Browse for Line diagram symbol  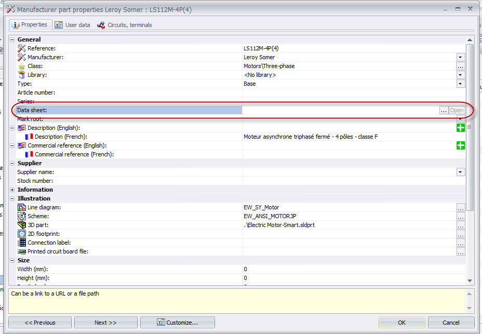click(x=460, y=207)
